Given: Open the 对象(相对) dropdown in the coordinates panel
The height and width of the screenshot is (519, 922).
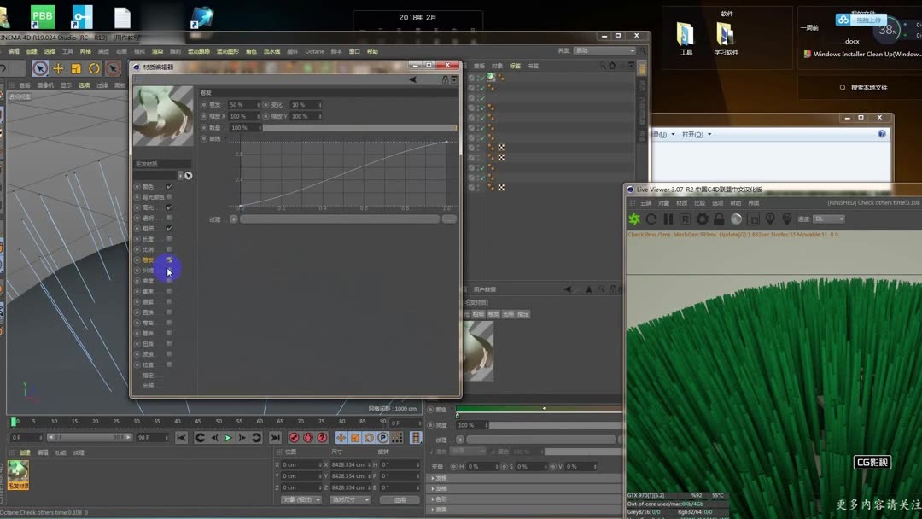Looking at the screenshot, I should [300, 499].
